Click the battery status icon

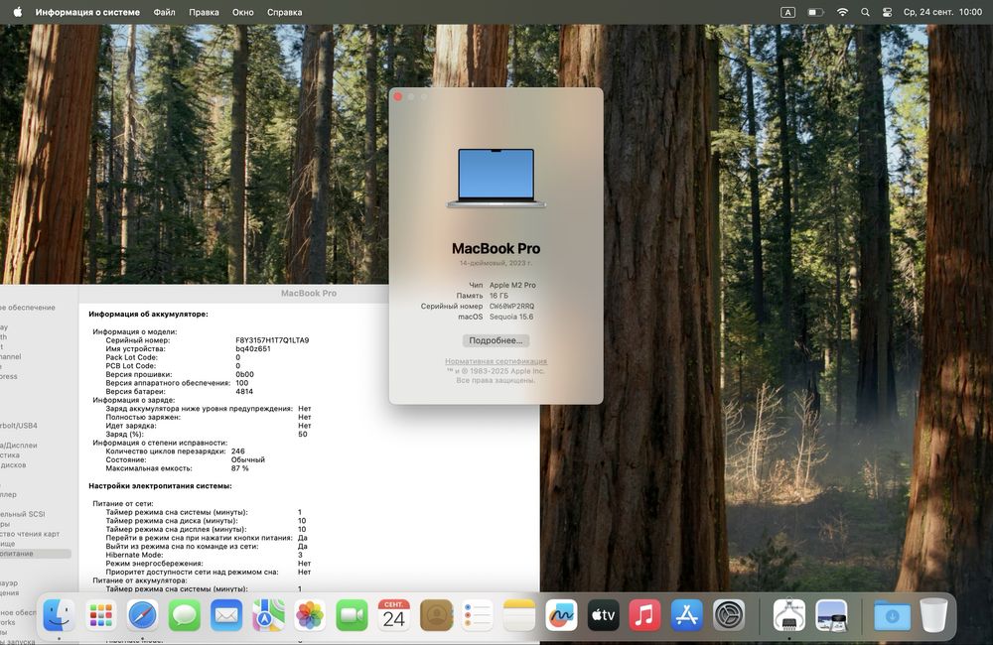(x=815, y=12)
